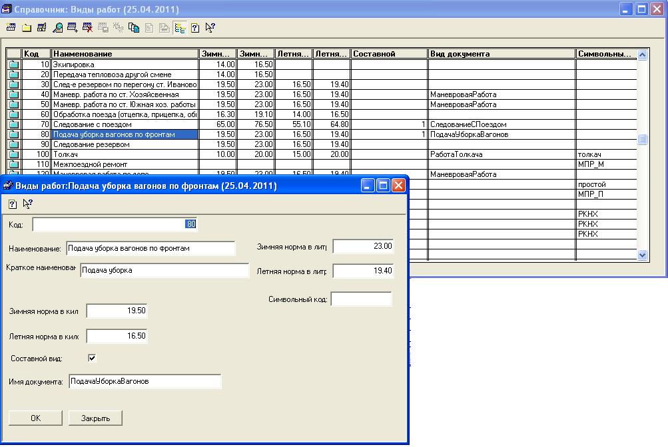
Task: Click the Вид документа column header
Action: [x=501, y=54]
